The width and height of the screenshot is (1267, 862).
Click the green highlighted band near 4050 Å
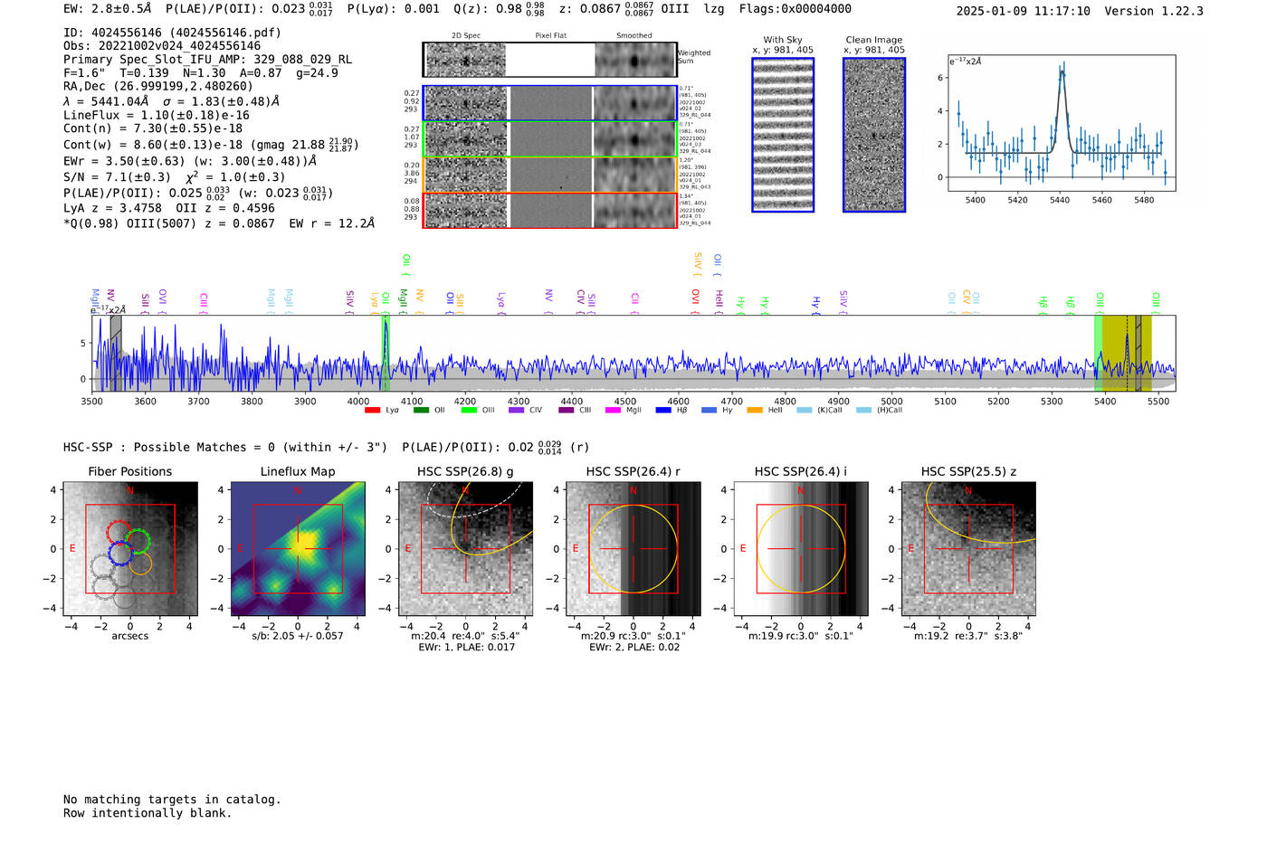pos(386,354)
